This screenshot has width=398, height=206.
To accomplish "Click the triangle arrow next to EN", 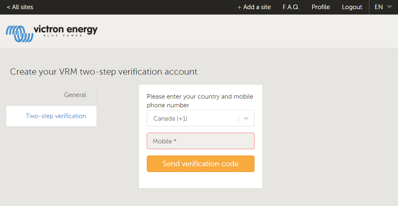I will 389,7.
